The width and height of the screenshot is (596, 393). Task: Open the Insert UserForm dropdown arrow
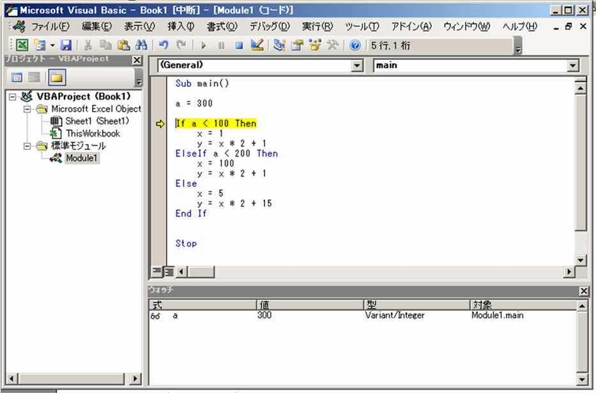52,45
